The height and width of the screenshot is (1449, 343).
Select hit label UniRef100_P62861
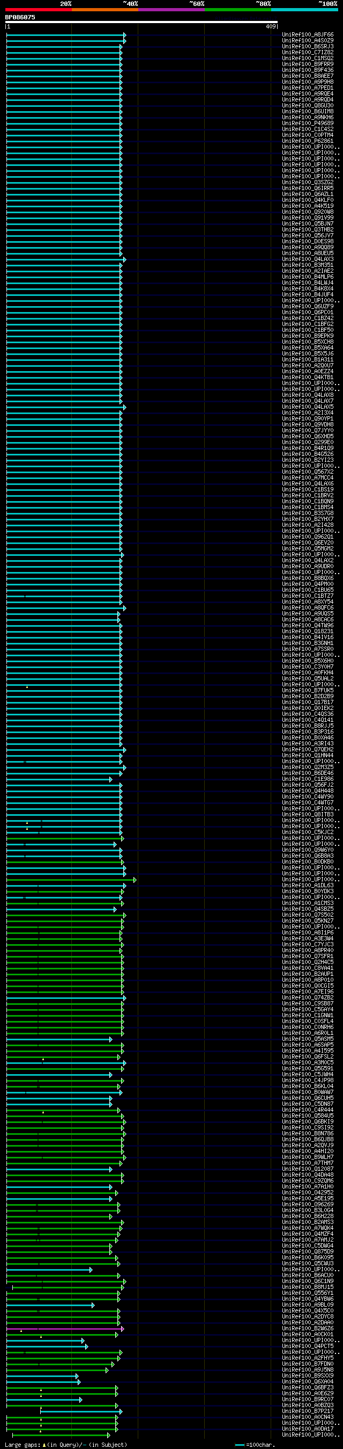308,141
